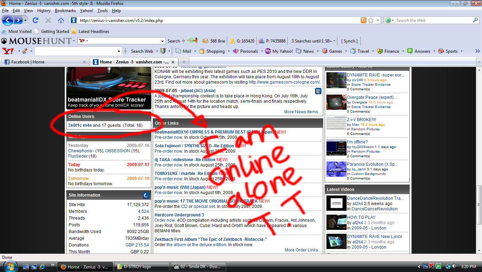Open the address bar URL dropdown
This screenshot has width=482, height=272.
click(378, 20)
